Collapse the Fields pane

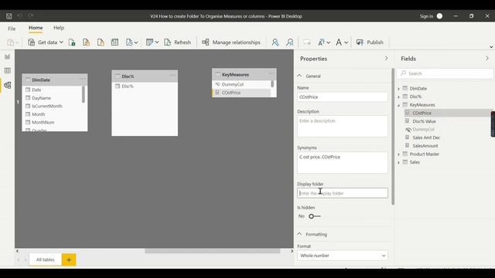tap(487, 59)
